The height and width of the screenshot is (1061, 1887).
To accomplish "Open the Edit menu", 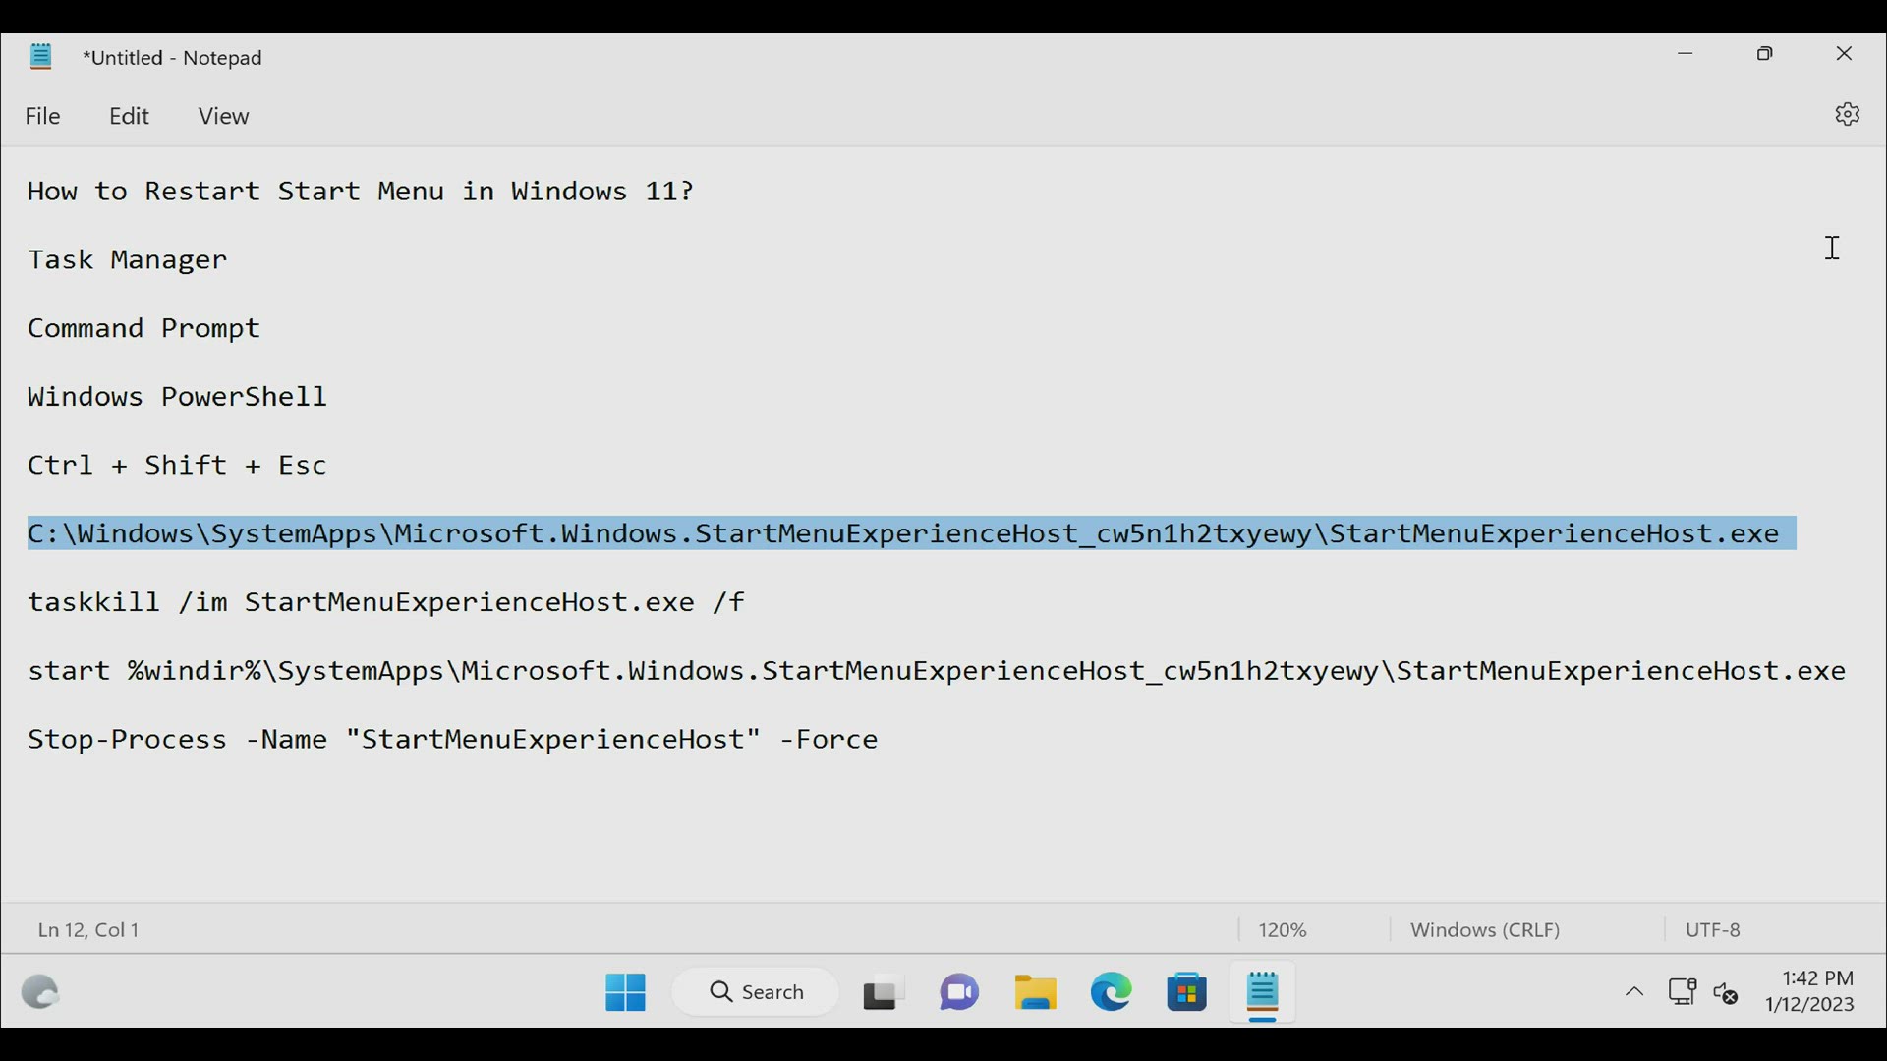I will (x=130, y=116).
